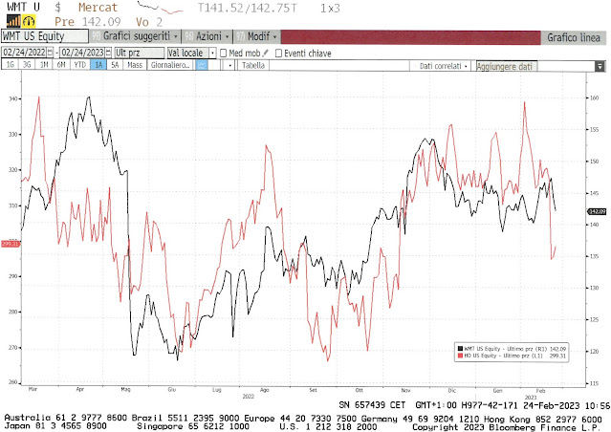Open the Giornaliero periodicity dropdown
The height and width of the screenshot is (432, 611).
[x=170, y=65]
